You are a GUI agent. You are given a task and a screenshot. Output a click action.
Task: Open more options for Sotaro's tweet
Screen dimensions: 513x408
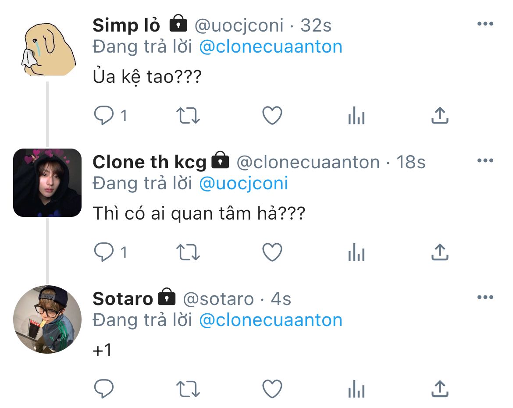coord(485,298)
